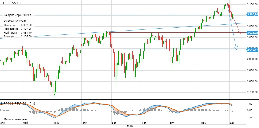Click the 2 750,00 price axis label
The width and height of the screenshot is (259, 128).
(x=252, y=92)
